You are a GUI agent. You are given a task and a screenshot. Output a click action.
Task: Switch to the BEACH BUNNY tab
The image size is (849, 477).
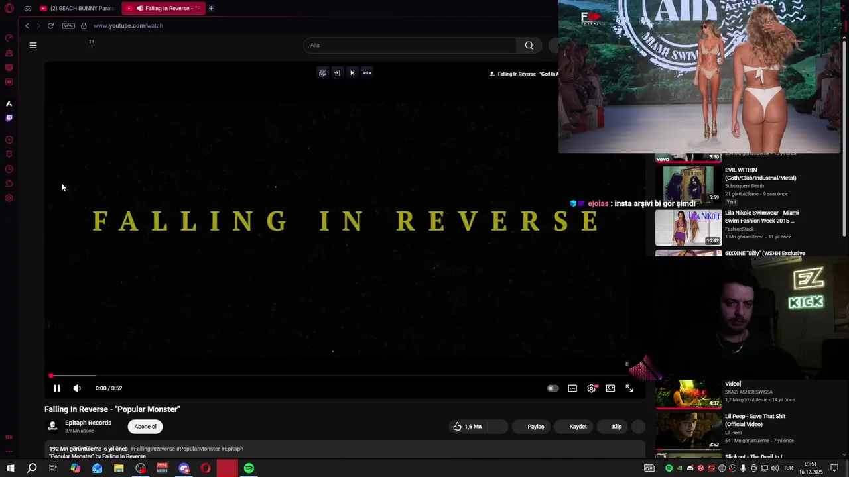(x=78, y=8)
